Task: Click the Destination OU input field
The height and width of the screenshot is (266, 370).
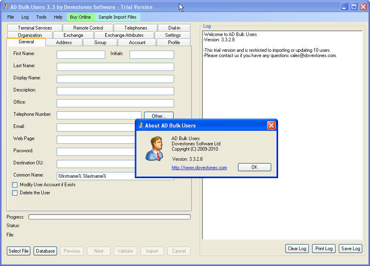Action: click(x=96, y=164)
